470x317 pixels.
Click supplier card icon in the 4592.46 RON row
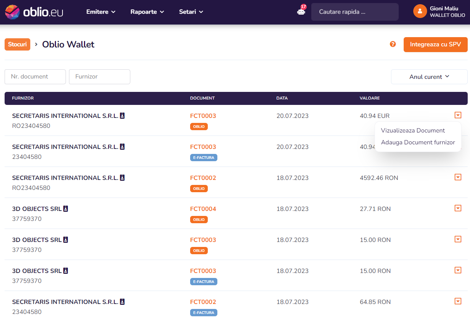[122, 178]
